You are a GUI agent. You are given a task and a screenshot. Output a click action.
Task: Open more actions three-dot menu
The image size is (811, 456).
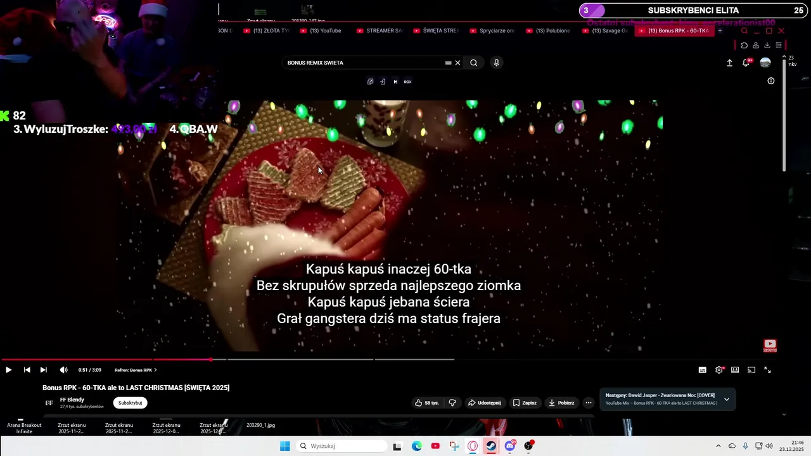click(x=588, y=403)
